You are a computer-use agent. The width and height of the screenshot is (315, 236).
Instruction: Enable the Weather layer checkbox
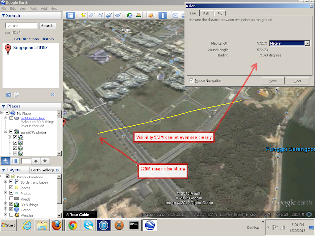click(x=11, y=215)
